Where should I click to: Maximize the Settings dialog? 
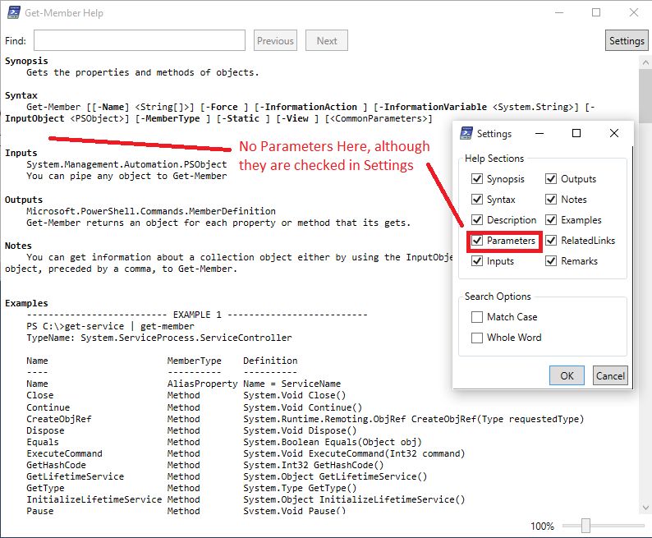click(576, 133)
